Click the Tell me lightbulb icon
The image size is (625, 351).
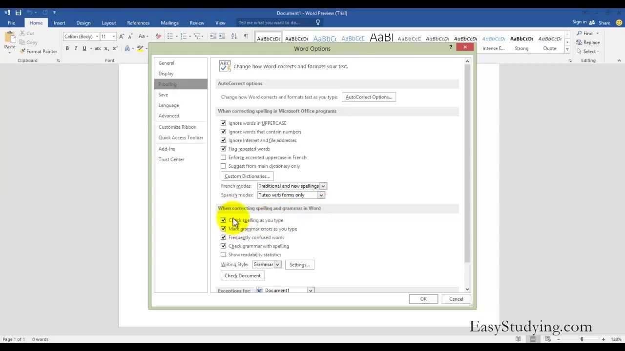[318, 22]
